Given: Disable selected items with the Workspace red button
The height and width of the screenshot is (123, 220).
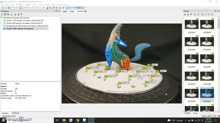Looking at the screenshot, I should [x=18, y=14].
